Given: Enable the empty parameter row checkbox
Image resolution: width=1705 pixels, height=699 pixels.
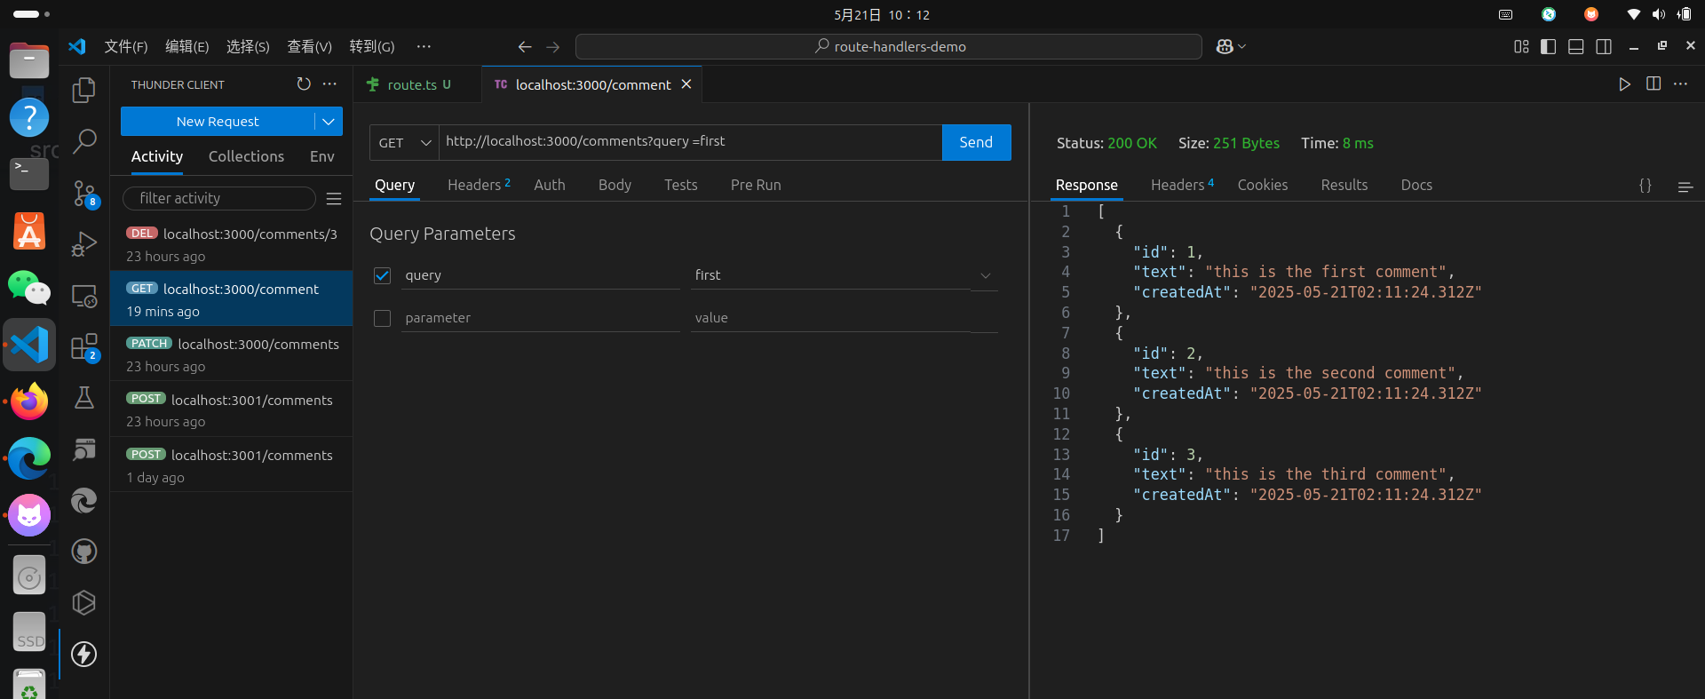Looking at the screenshot, I should click(383, 318).
